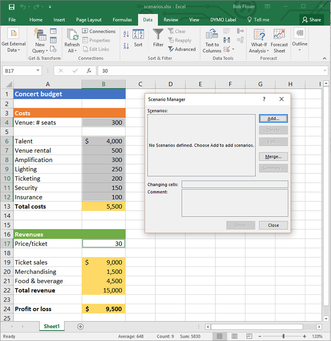Collapse the ribbon with the chevron
This screenshot has height=341, width=331.
coord(325,58)
